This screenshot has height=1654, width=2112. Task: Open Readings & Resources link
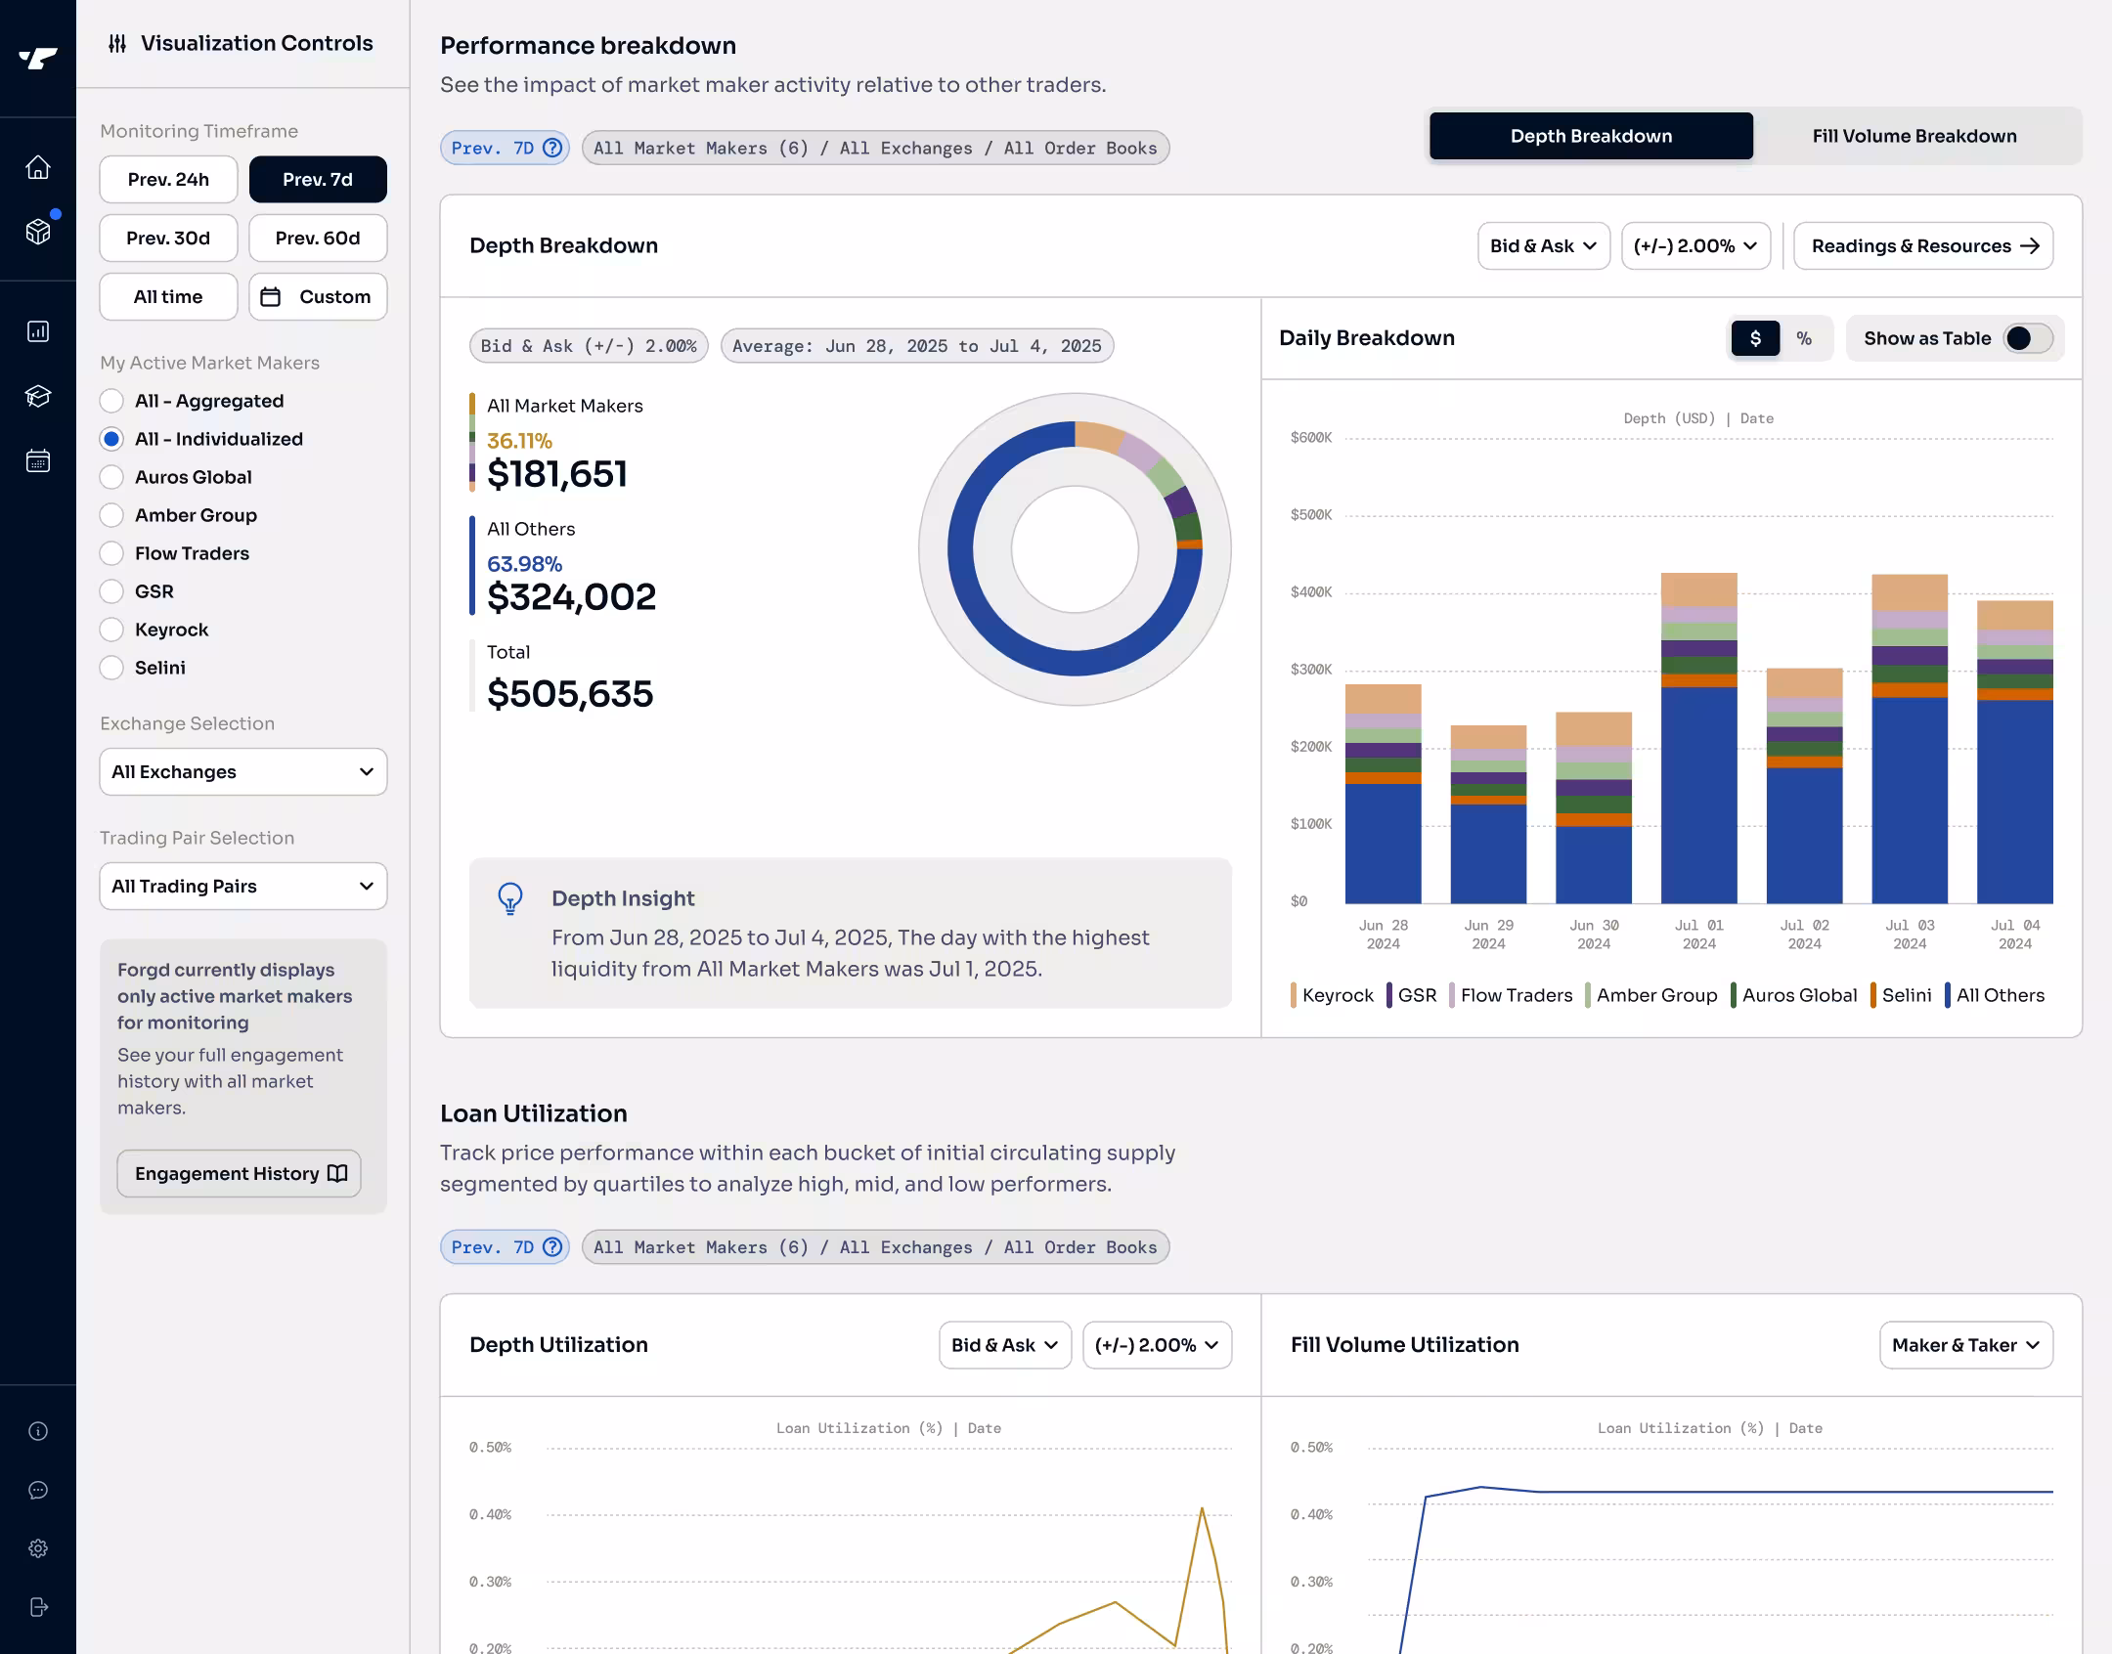[x=1923, y=246]
